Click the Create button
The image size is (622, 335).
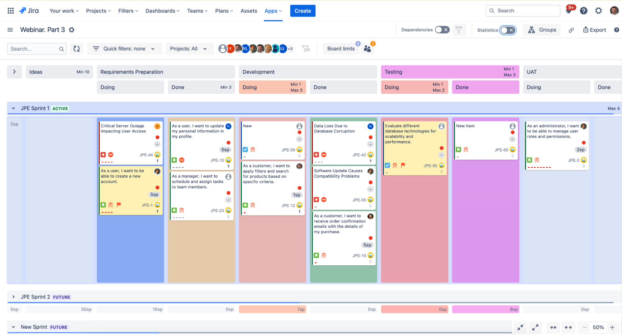(302, 11)
